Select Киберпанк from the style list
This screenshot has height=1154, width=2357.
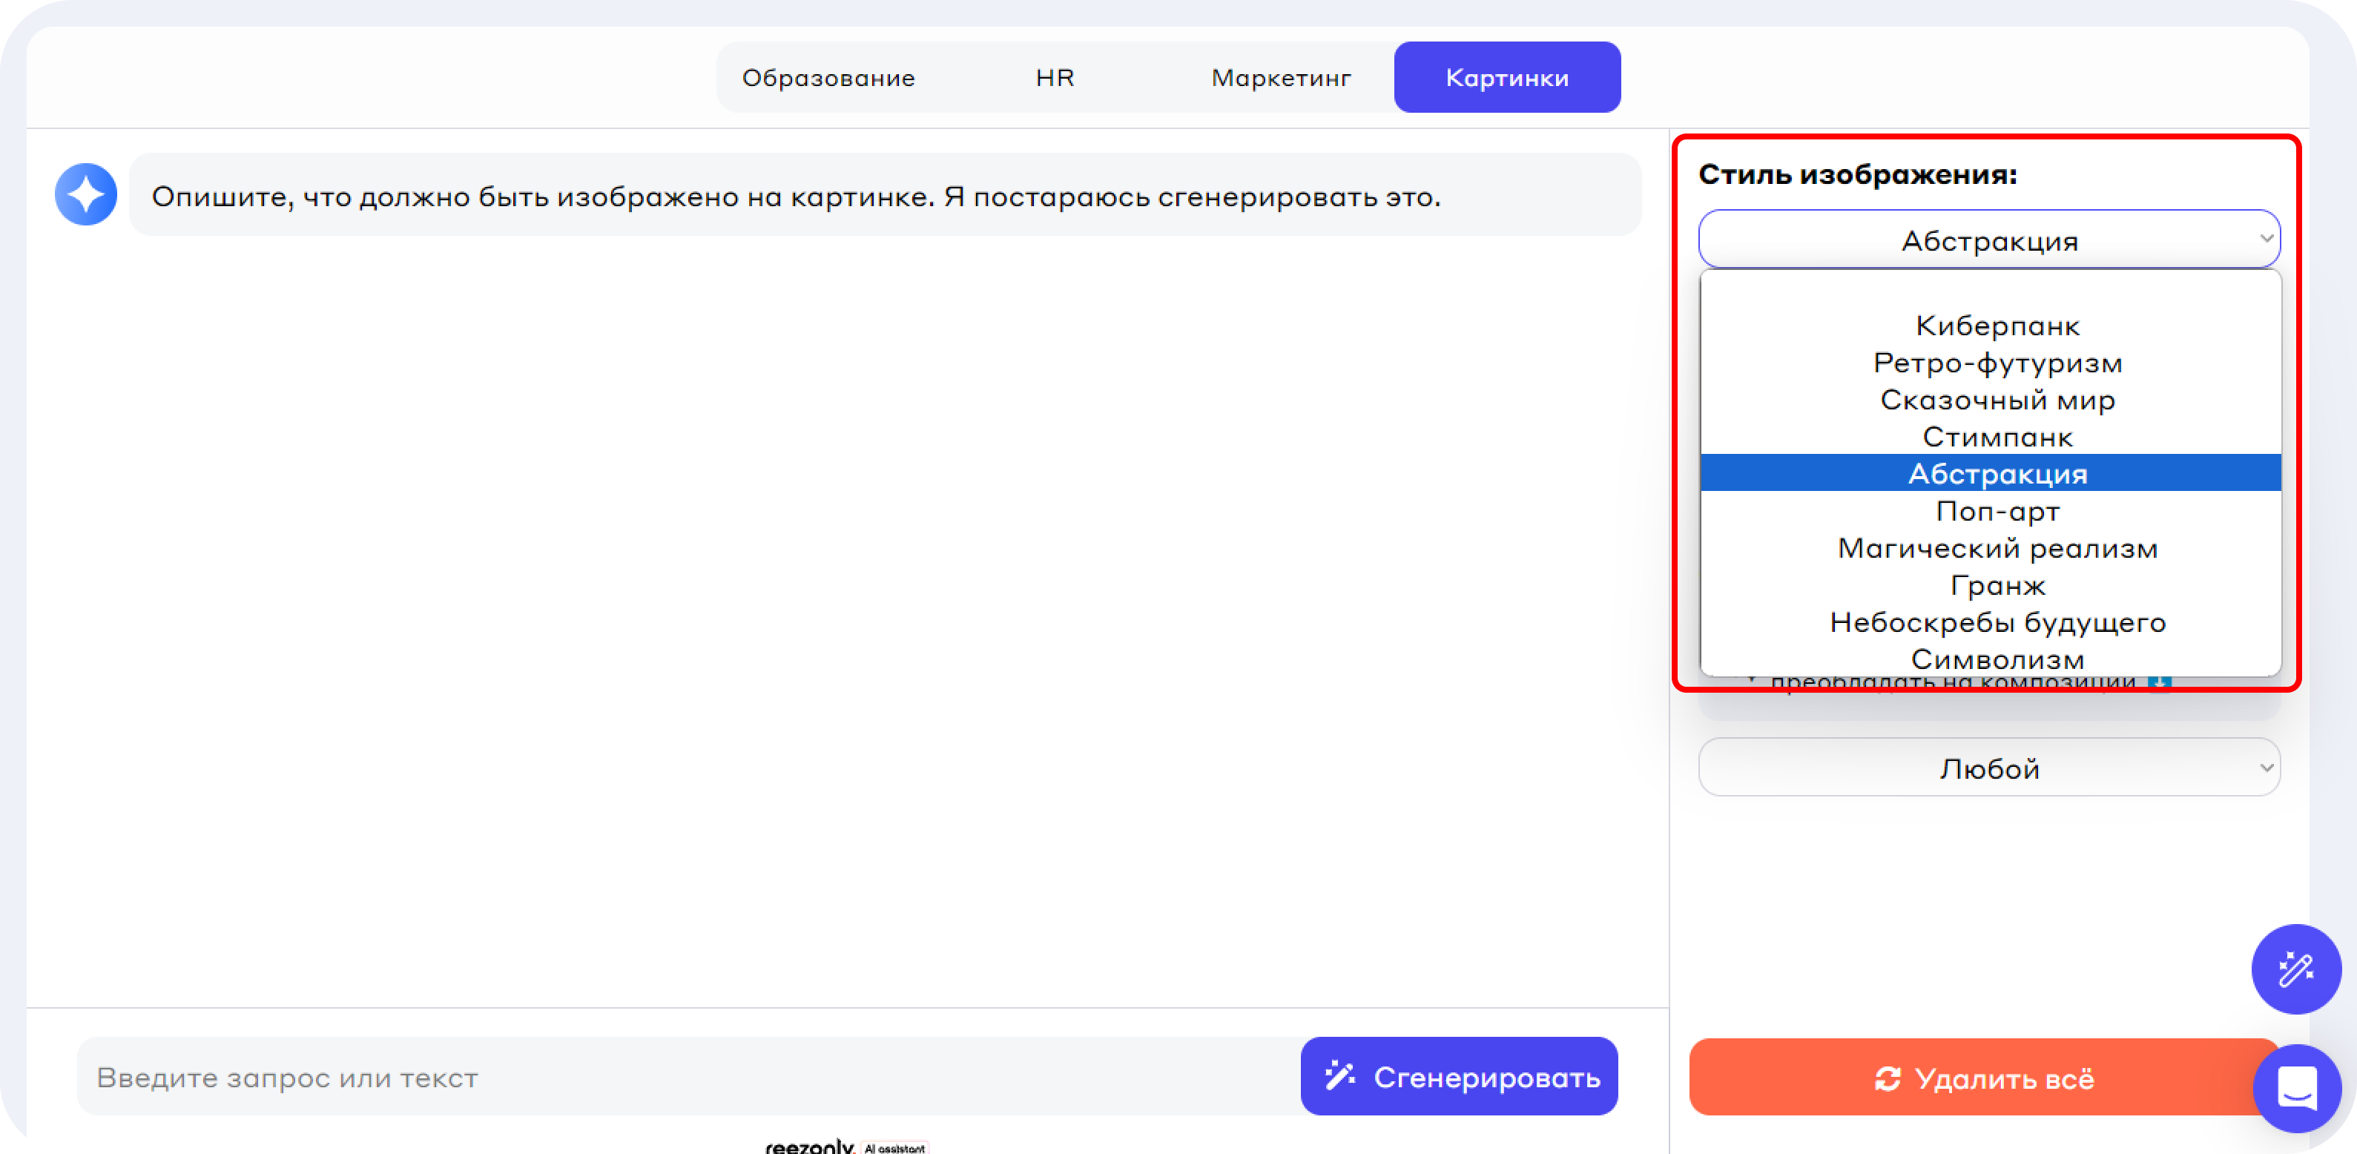point(1997,326)
